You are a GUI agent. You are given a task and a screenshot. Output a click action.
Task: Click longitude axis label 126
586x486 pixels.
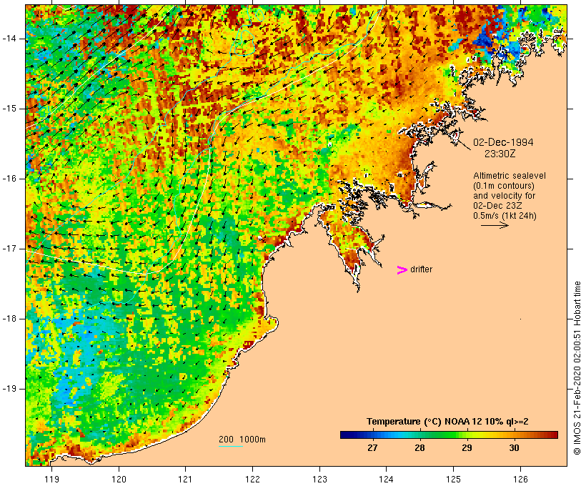(520, 479)
